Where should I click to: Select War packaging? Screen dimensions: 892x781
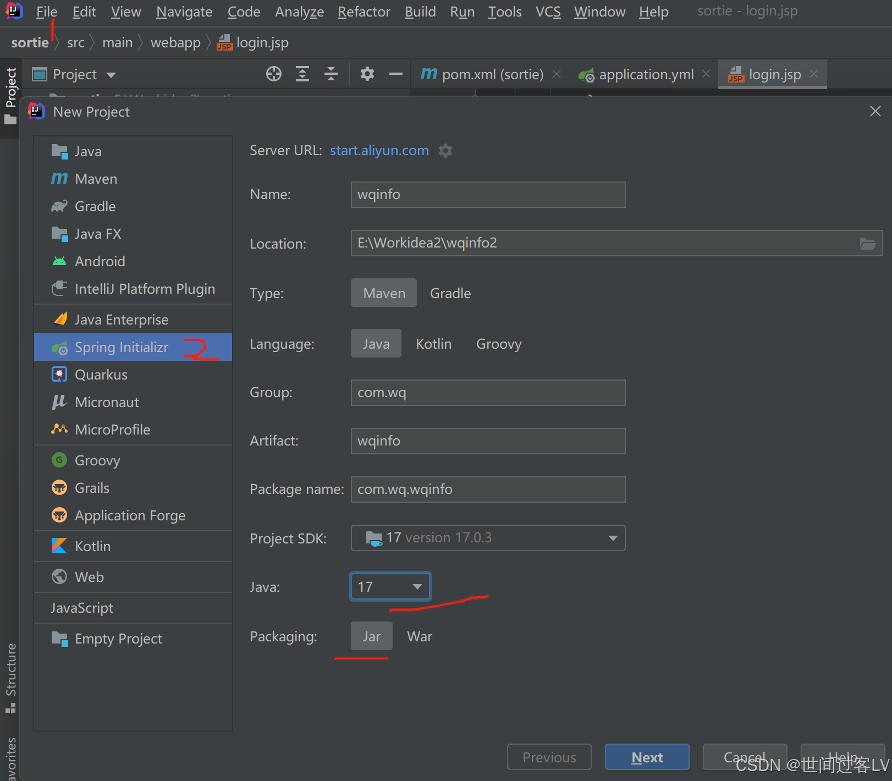pos(420,636)
